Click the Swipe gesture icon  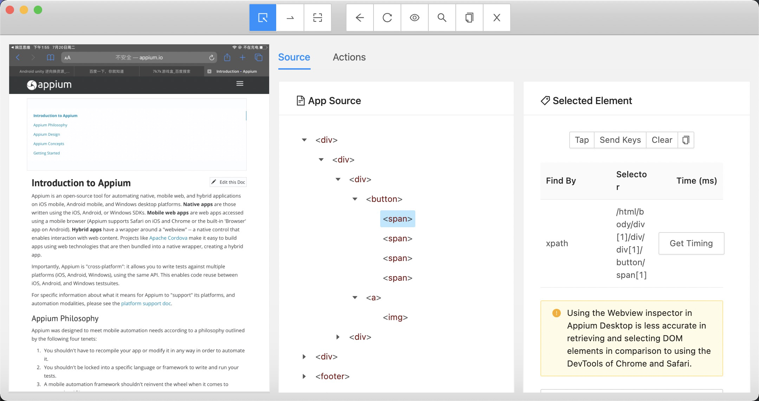(x=290, y=18)
